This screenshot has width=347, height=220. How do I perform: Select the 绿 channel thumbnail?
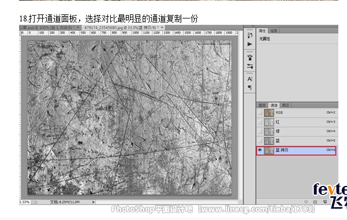(269, 132)
